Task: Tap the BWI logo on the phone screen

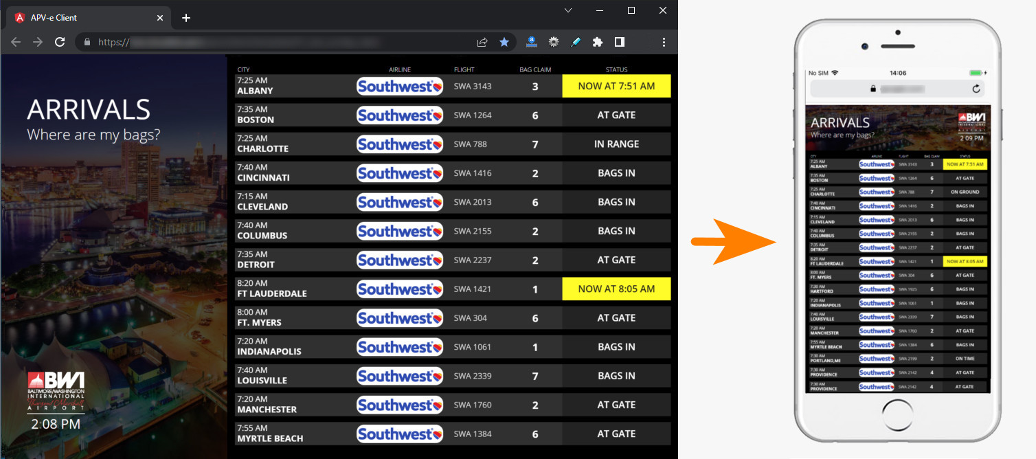Action: point(972,122)
